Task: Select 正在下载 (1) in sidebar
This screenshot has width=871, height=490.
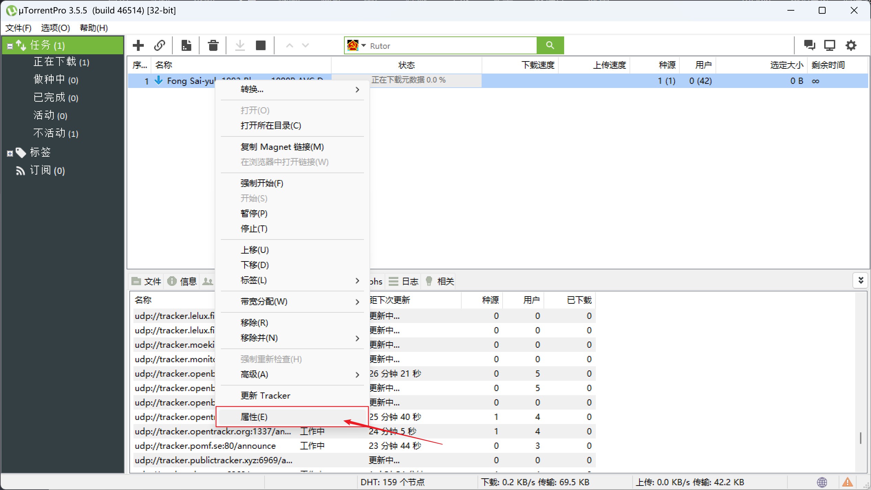Action: 62,62
